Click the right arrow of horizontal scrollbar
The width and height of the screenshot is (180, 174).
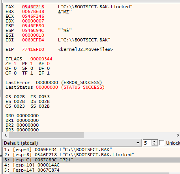click(x=178, y=135)
